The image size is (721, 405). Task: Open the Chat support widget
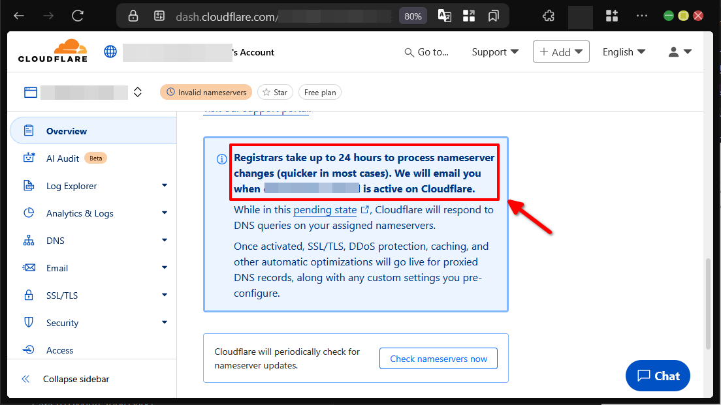(658, 376)
